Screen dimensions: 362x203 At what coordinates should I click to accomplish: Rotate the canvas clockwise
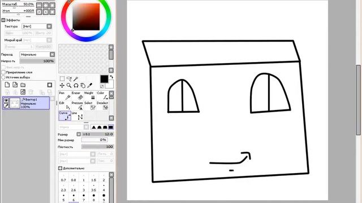click(46, 12)
